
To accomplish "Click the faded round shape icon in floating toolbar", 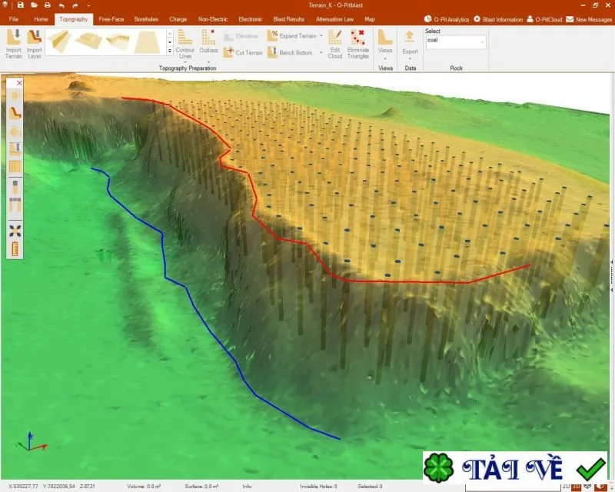I will click(15, 131).
